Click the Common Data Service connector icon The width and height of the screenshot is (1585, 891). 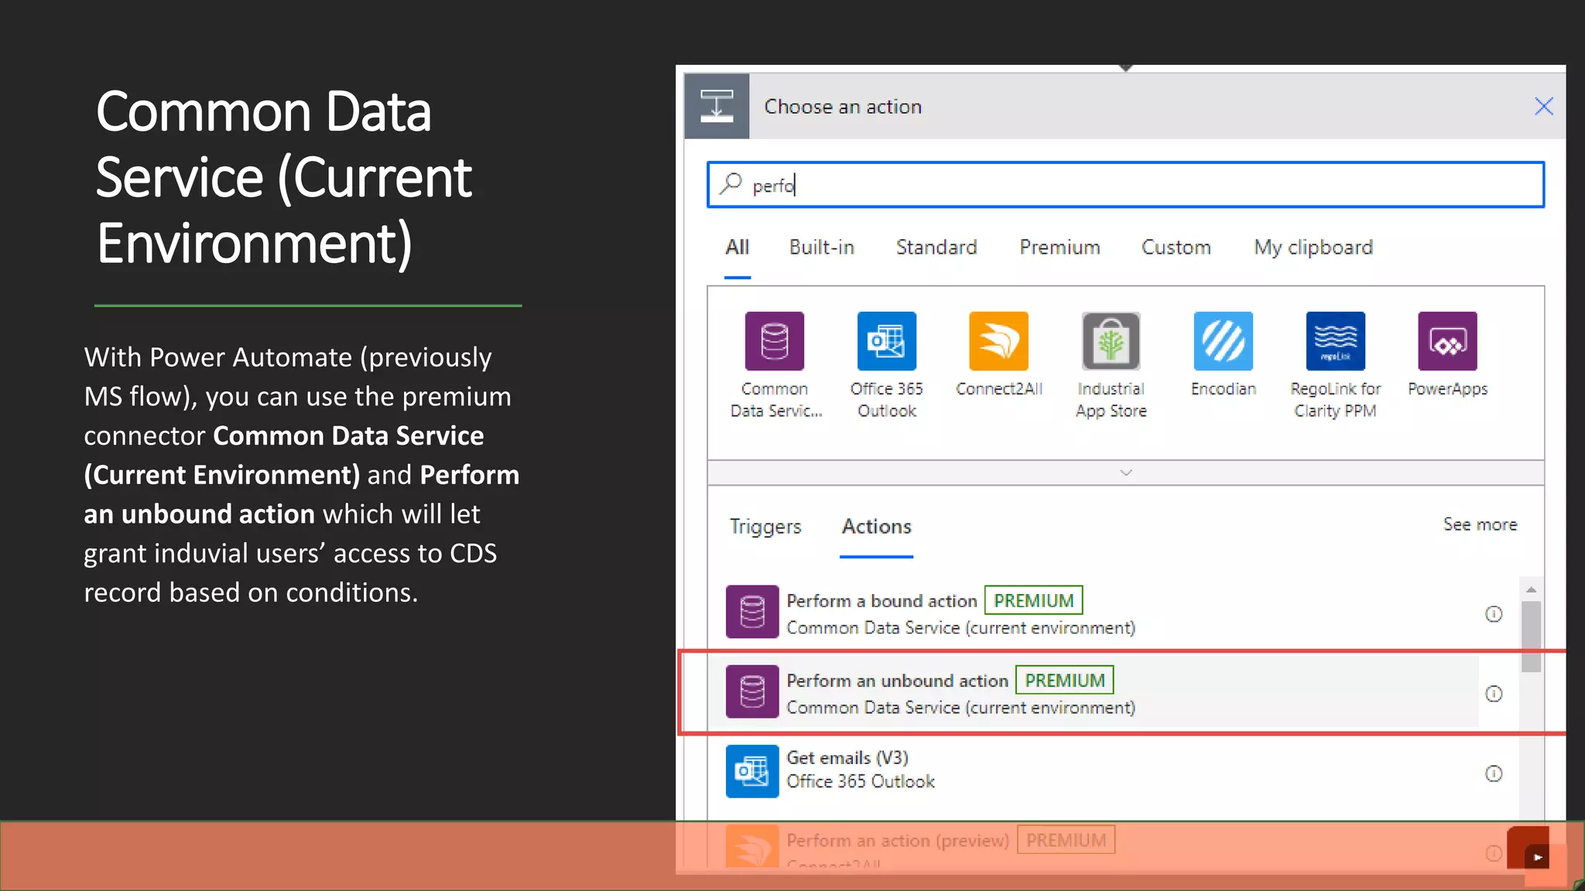coord(774,341)
